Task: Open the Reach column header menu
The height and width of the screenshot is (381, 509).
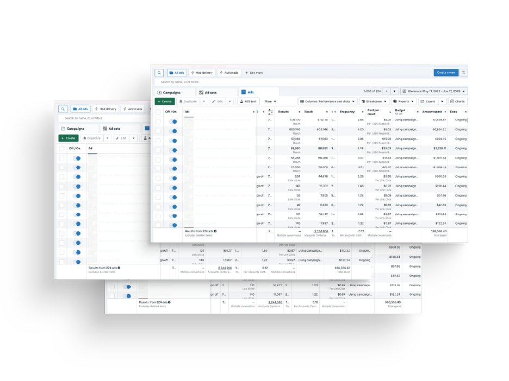Action: point(327,112)
